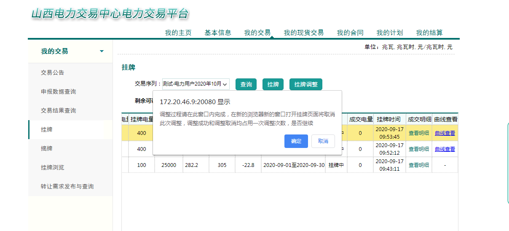Click the 挂牌调整 button
The image size is (509, 231).
(x=305, y=84)
